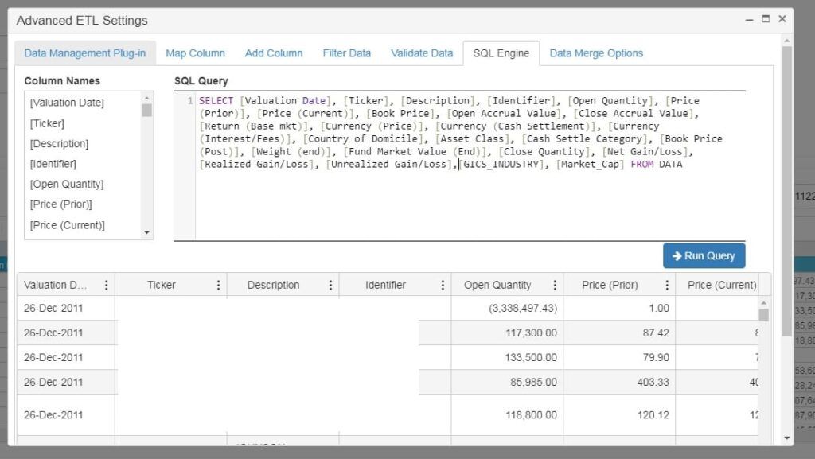
Task: Open Identifier column options menu icon
Action: tap(443, 285)
